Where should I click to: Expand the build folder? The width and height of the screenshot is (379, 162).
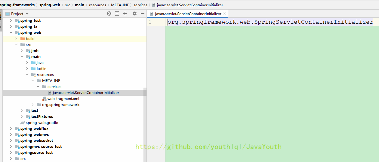[17, 39]
